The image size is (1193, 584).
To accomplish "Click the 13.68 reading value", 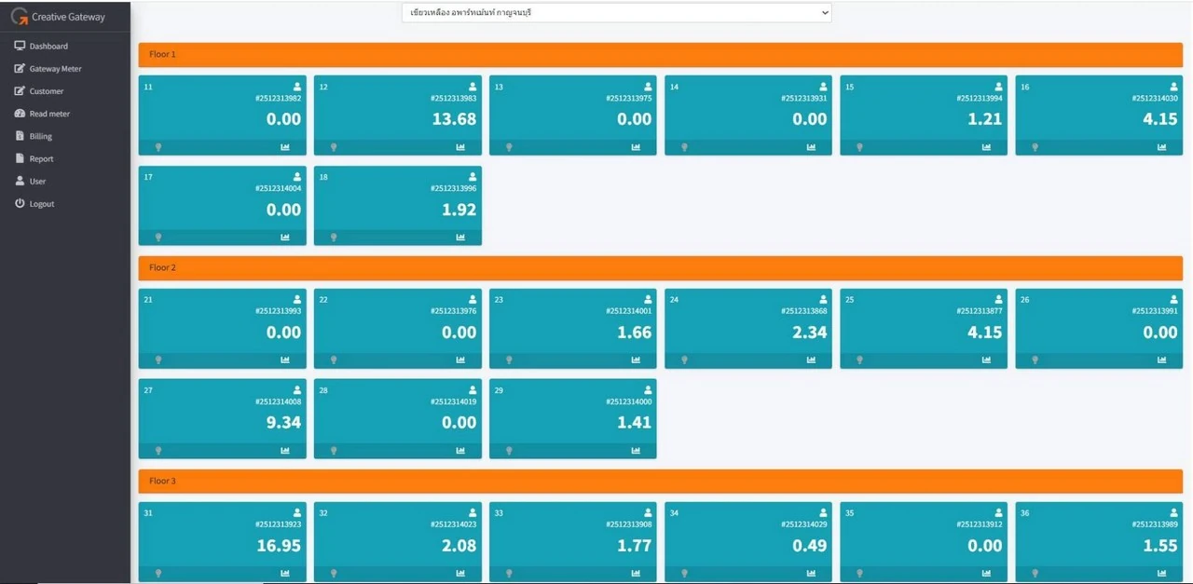I will point(455,119).
